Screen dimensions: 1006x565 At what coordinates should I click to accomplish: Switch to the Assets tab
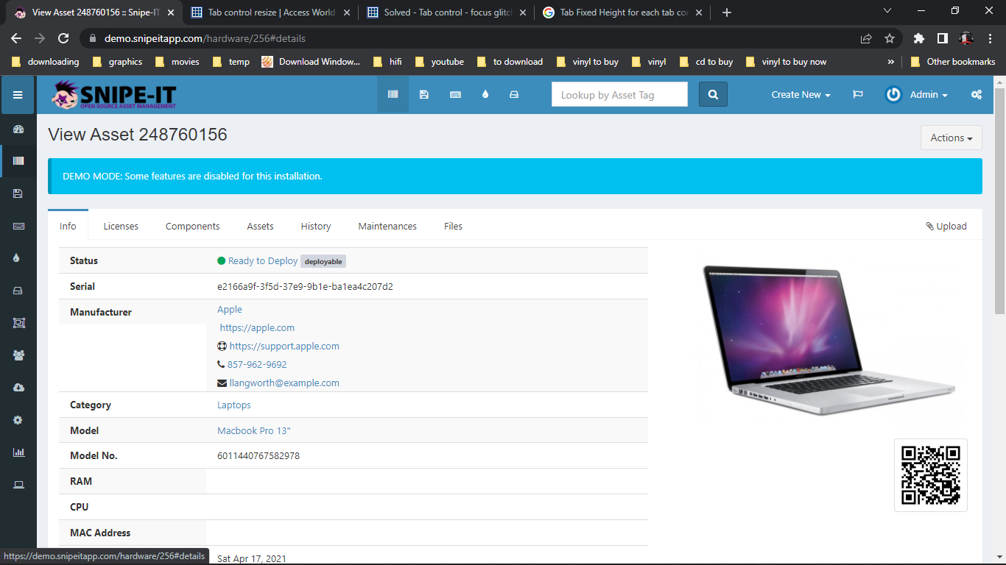coord(260,226)
